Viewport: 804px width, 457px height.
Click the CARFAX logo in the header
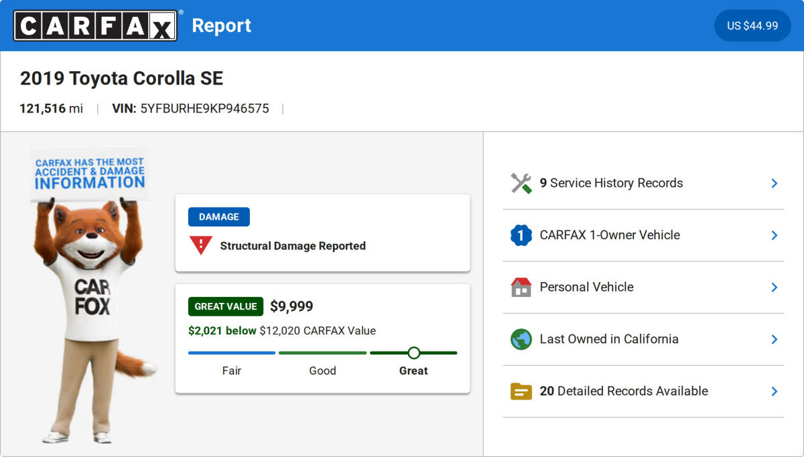(x=95, y=25)
